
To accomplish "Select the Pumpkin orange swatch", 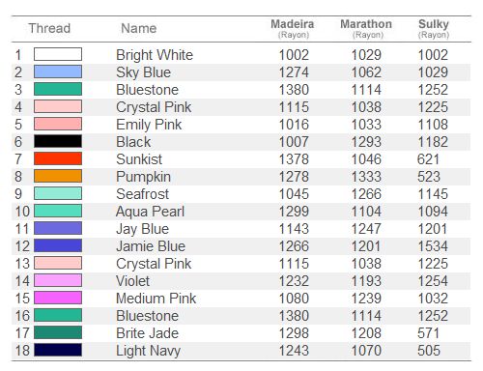I will pyautogui.click(x=58, y=176).
